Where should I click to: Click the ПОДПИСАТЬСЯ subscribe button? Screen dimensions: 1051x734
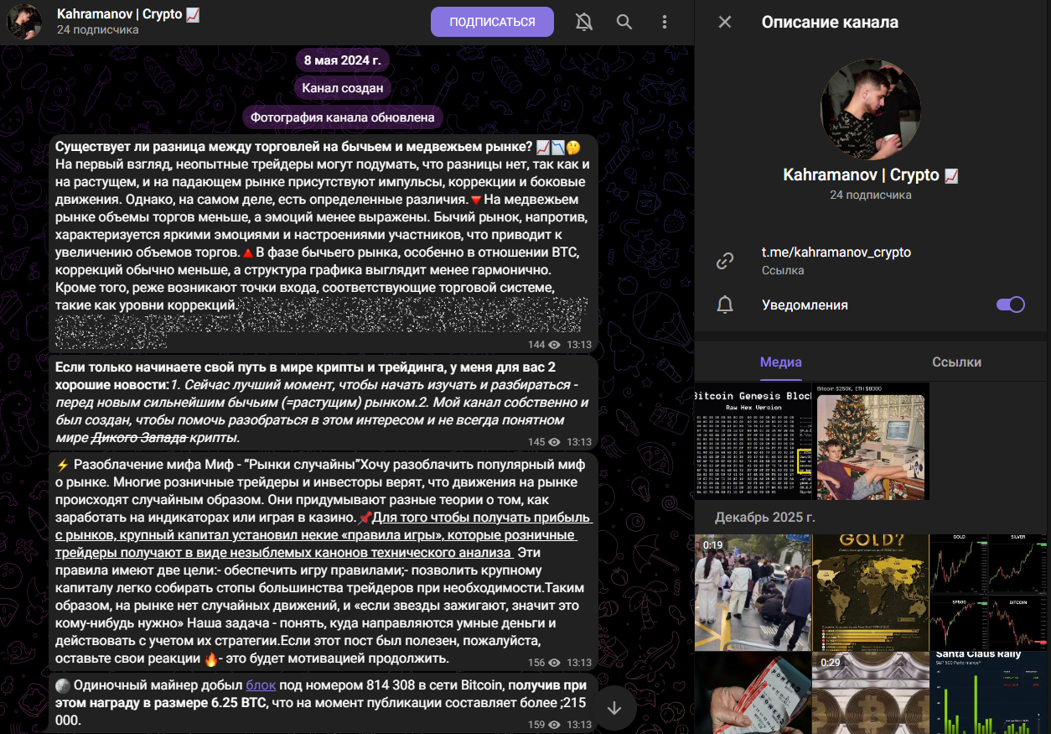(x=492, y=22)
